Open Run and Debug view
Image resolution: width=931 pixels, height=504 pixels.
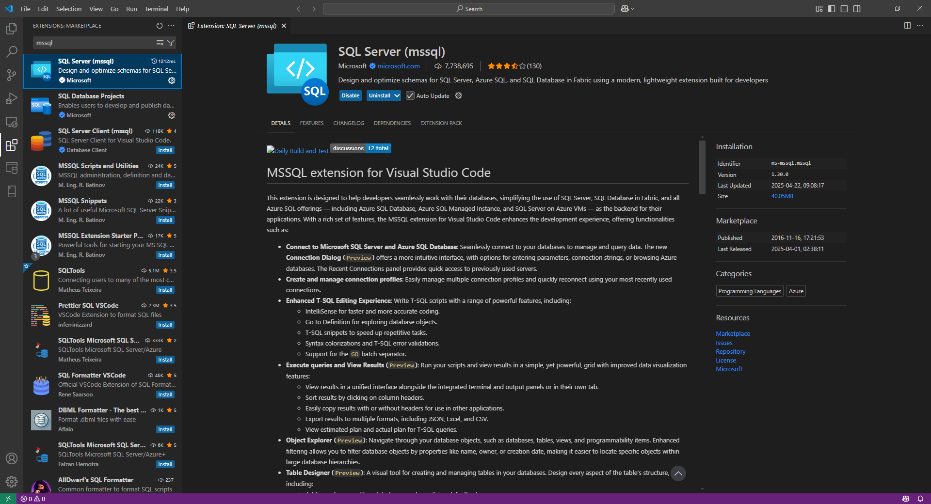point(12,98)
